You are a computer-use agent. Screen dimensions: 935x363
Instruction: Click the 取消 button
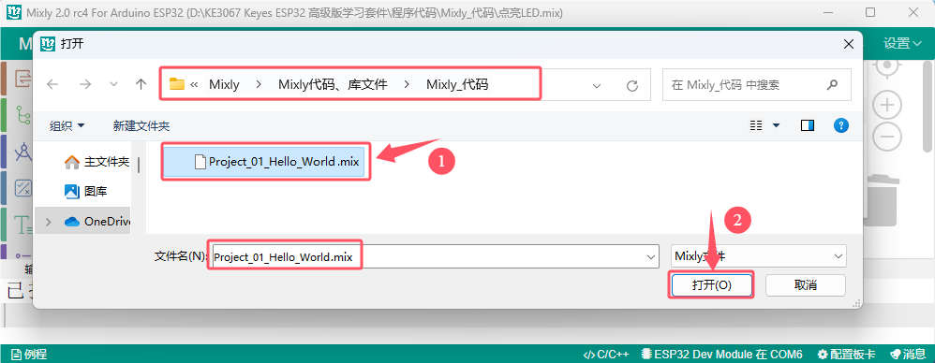click(806, 285)
